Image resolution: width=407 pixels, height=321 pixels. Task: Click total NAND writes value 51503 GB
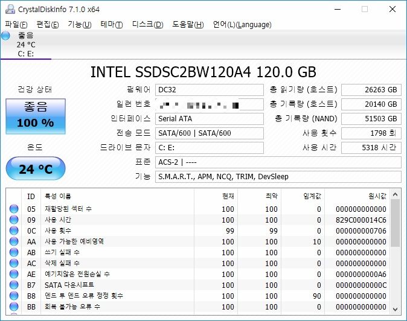pyautogui.click(x=371, y=119)
